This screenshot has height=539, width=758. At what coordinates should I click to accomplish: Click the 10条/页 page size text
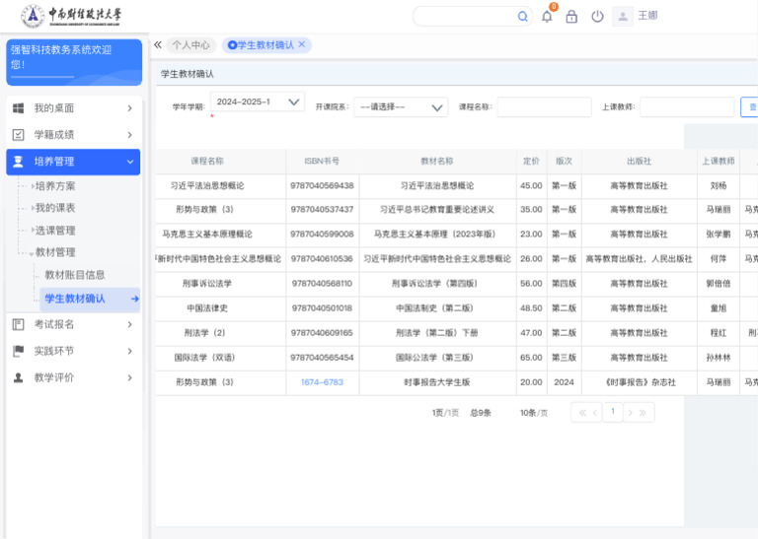pyautogui.click(x=534, y=413)
